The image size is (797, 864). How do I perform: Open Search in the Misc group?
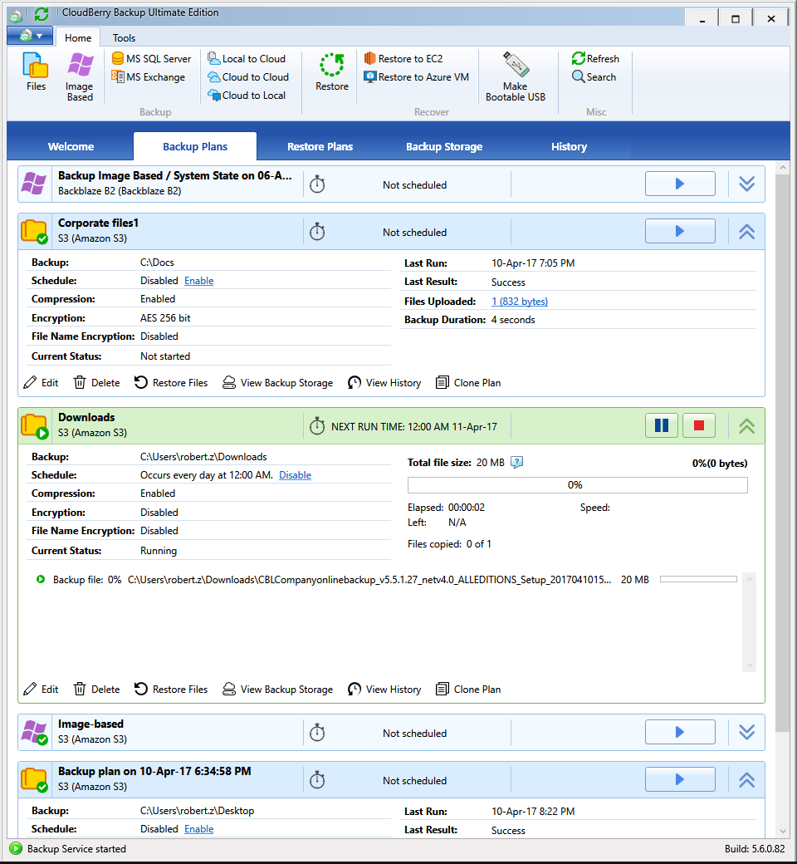click(594, 76)
